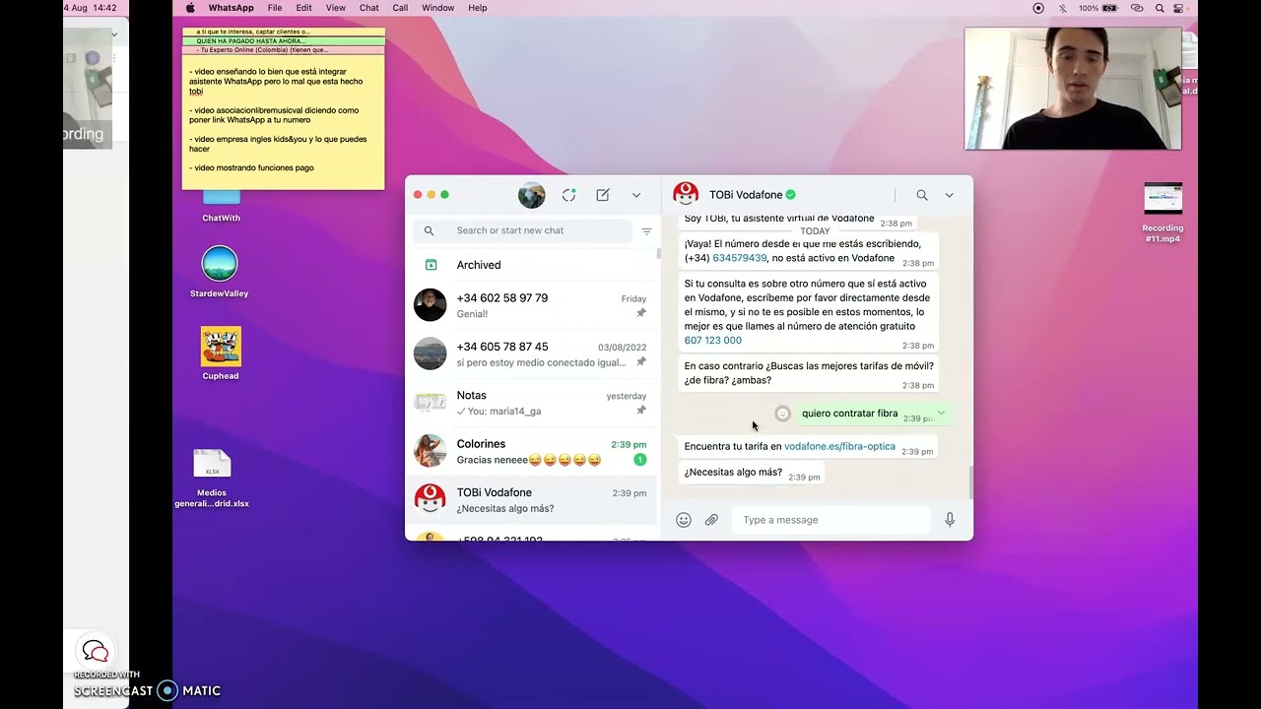Click the verified badge beside TOBi Vodafone
The image size is (1261, 709).
[x=790, y=195]
